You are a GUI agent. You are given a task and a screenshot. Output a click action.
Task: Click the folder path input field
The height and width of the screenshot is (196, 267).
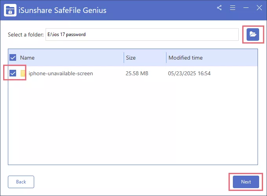142,34
